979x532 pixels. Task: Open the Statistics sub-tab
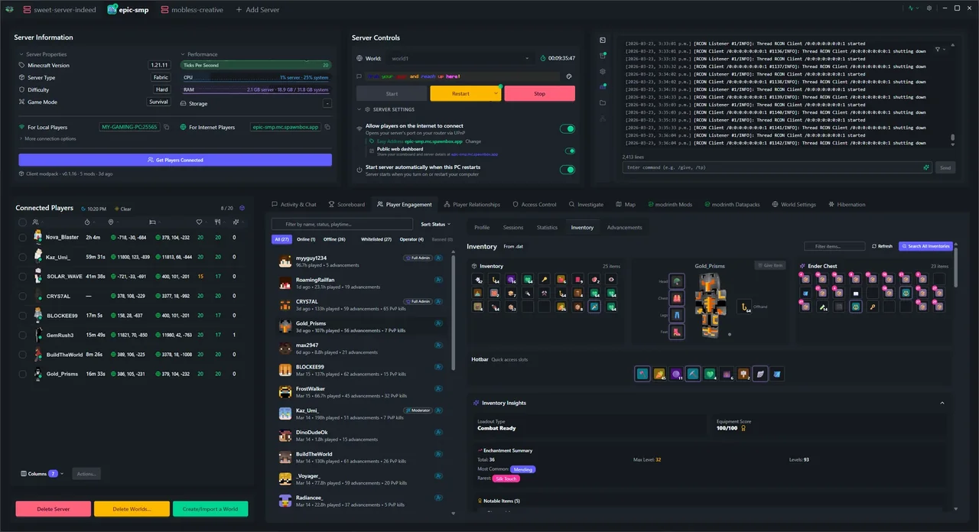(x=547, y=227)
